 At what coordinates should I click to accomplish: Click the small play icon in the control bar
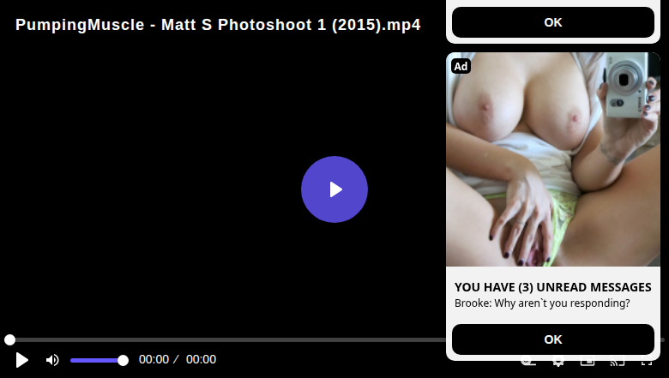click(21, 360)
